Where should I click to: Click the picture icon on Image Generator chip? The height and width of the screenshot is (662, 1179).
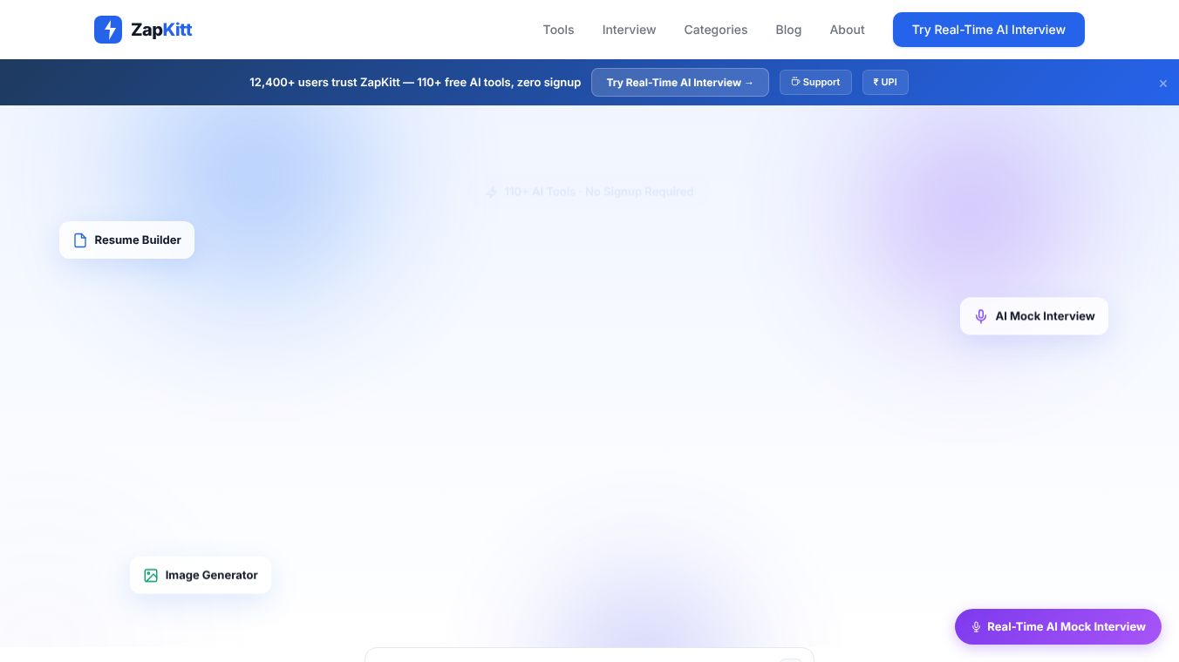pyautogui.click(x=151, y=576)
